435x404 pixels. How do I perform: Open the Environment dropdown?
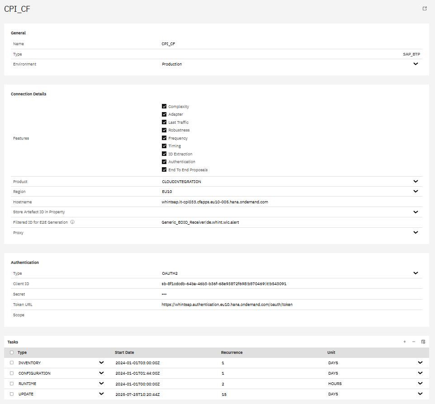415,64
